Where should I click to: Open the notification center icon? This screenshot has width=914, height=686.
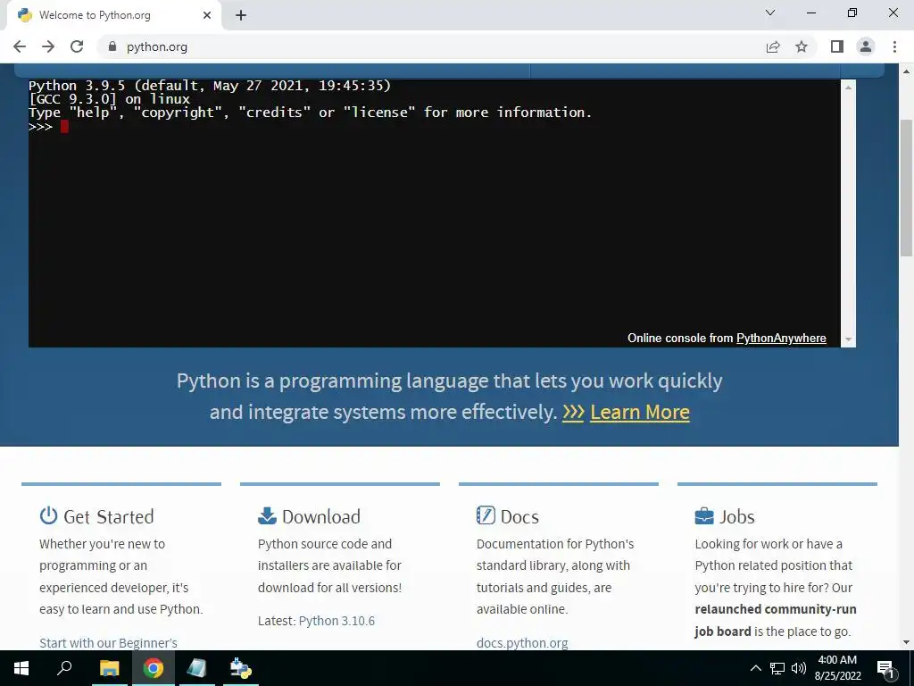(x=885, y=669)
